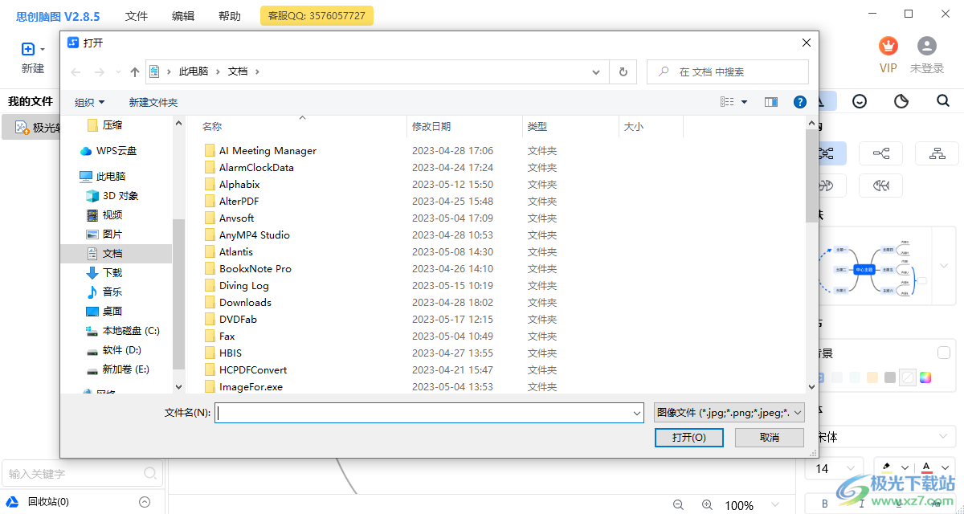Click the search magnifier in right panel
Image resolution: width=964 pixels, height=514 pixels.
943,100
